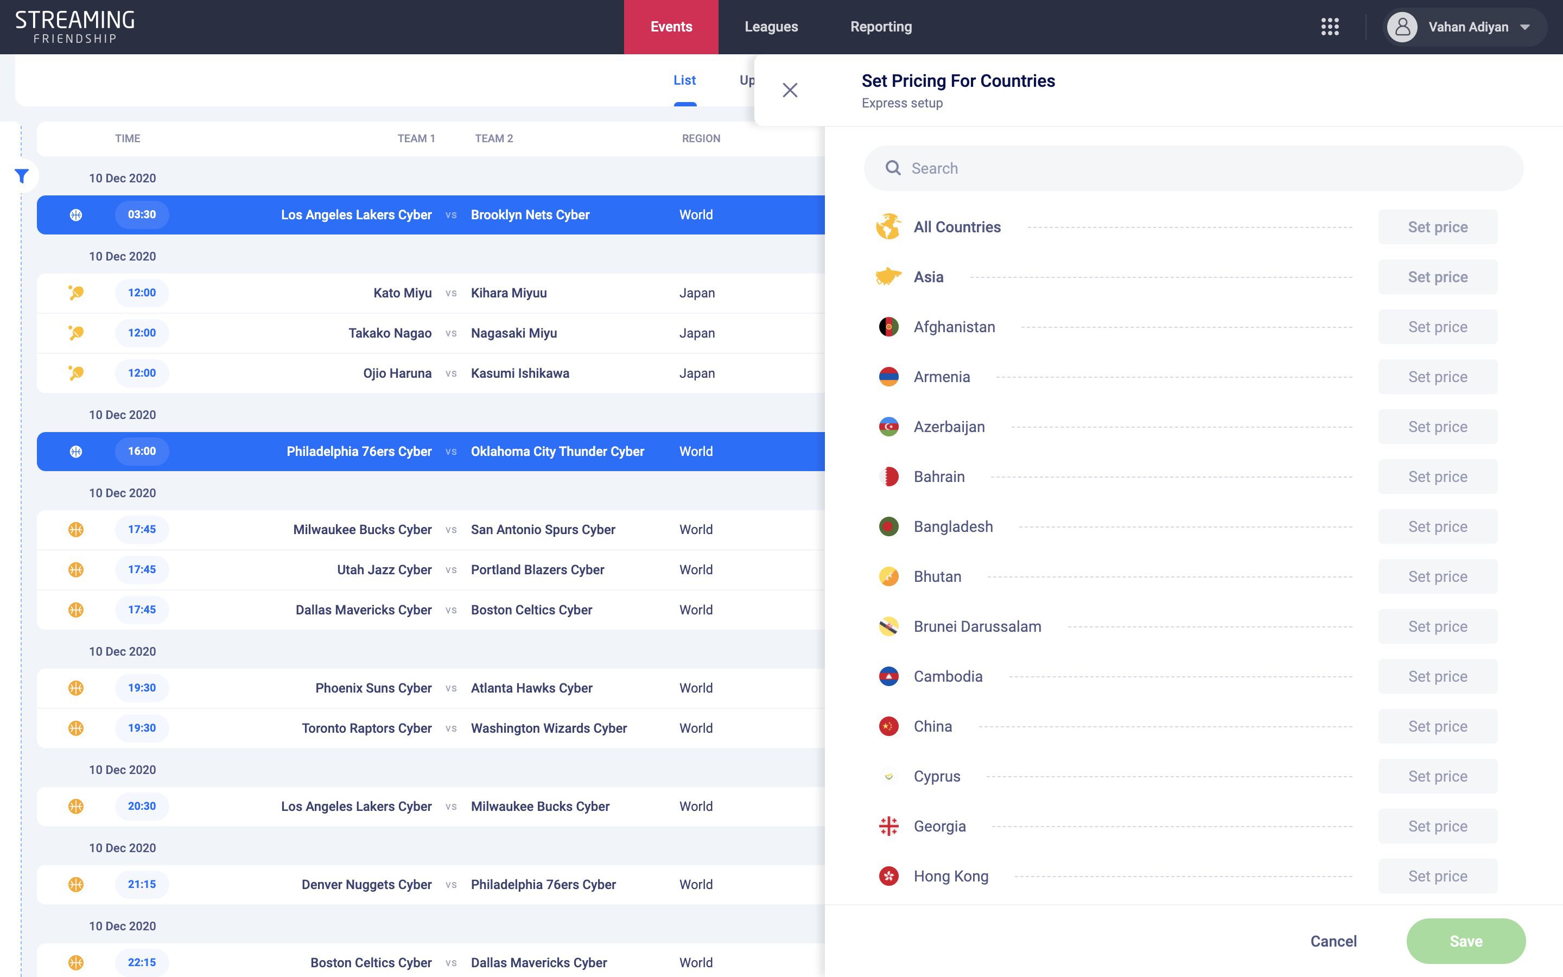
Task: Set price for Brunei Darussalam
Action: 1438,626
